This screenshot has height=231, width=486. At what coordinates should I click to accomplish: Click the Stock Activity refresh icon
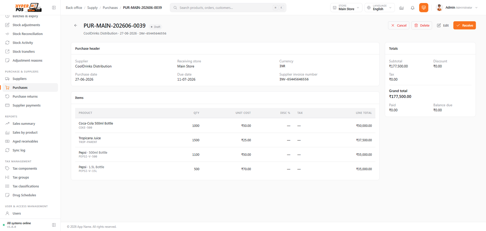pos(7,43)
